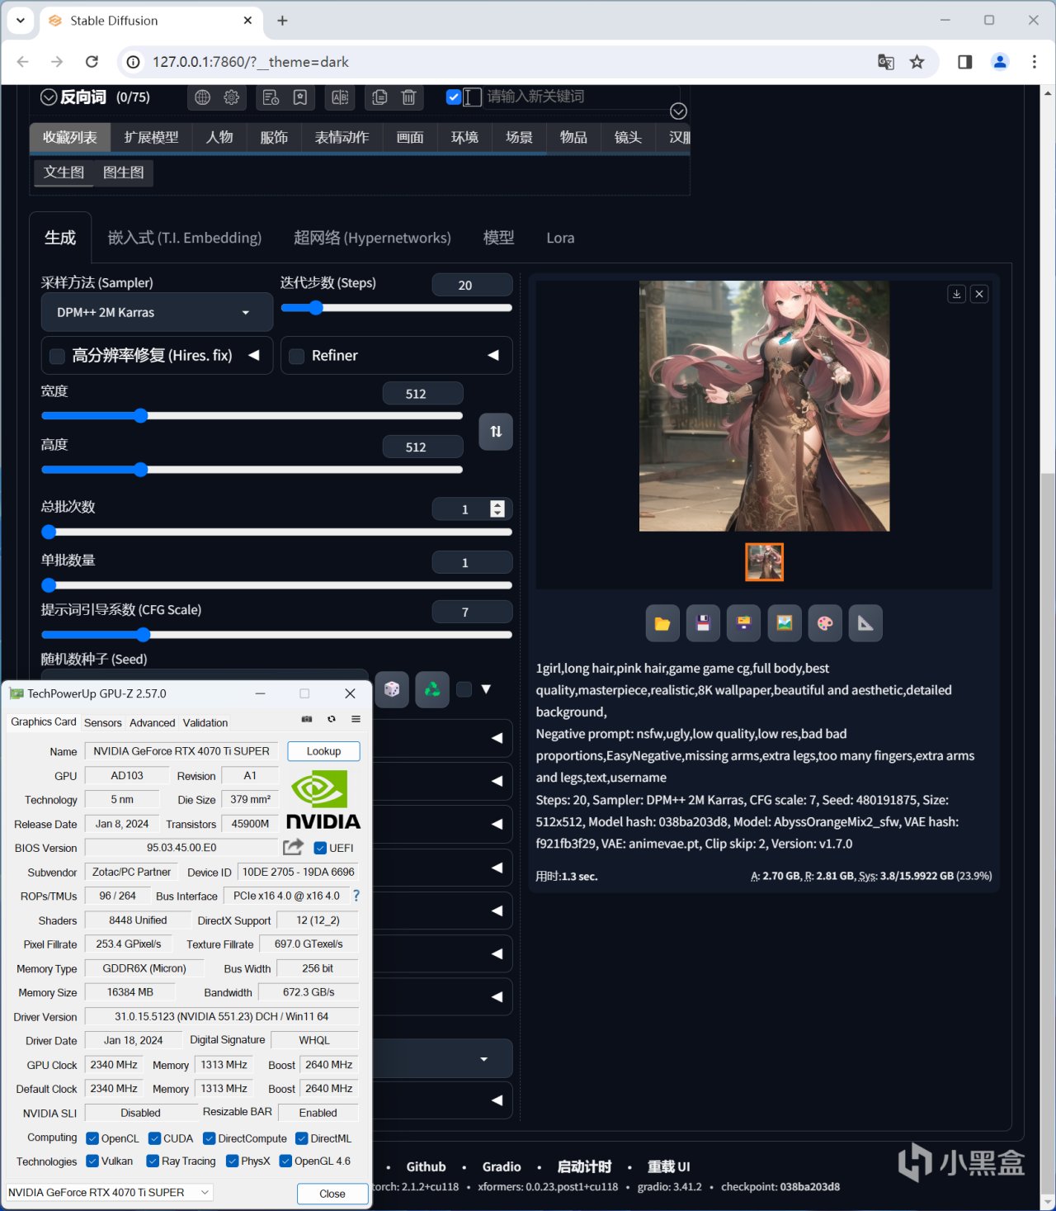Save the image with the floppy disk icon
1056x1211 pixels.
[x=703, y=623]
